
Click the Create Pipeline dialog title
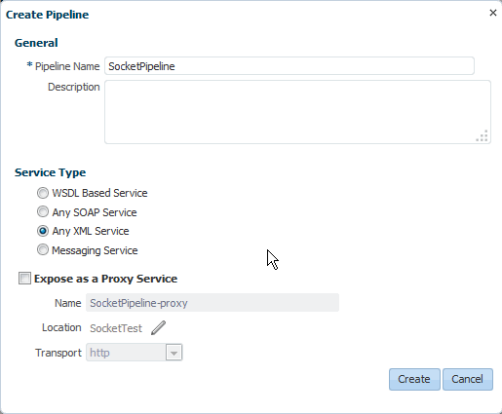coord(47,15)
